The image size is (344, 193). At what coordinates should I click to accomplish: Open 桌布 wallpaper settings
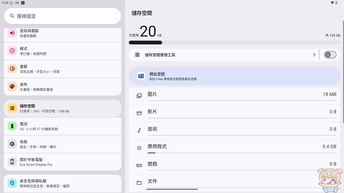(x=62, y=86)
